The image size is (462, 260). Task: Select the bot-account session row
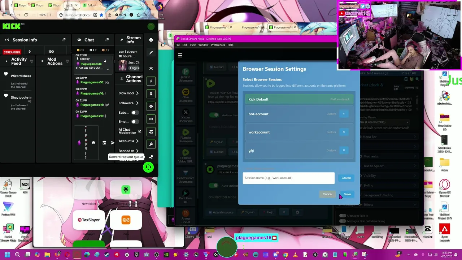click(299, 114)
